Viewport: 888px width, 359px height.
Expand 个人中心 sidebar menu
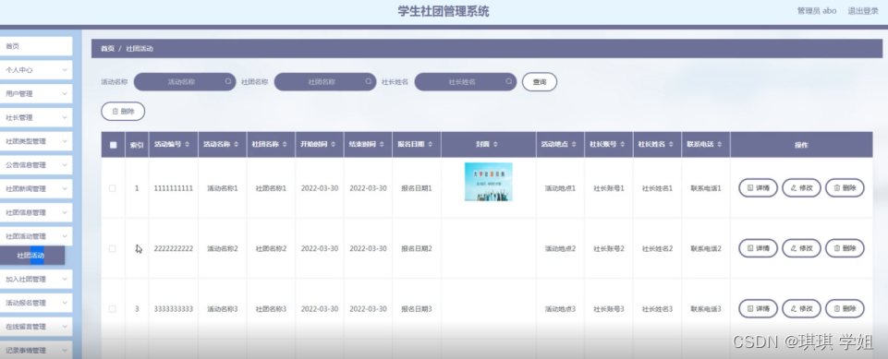coord(36,70)
